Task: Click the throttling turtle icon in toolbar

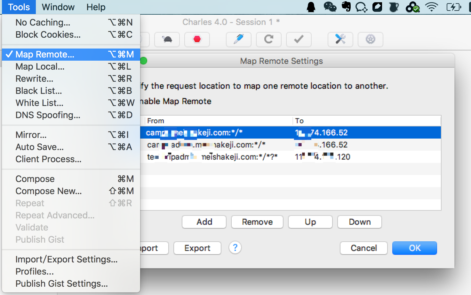Action: tap(167, 40)
